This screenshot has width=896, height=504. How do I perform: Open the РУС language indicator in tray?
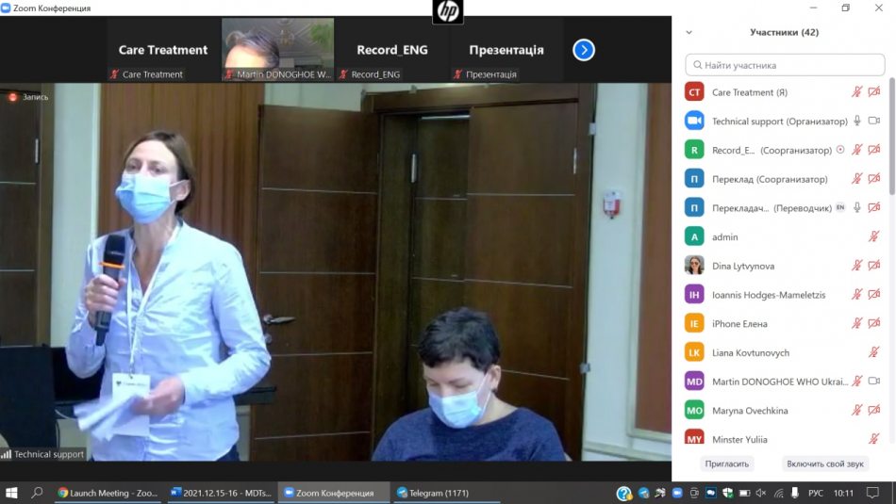tap(817, 493)
